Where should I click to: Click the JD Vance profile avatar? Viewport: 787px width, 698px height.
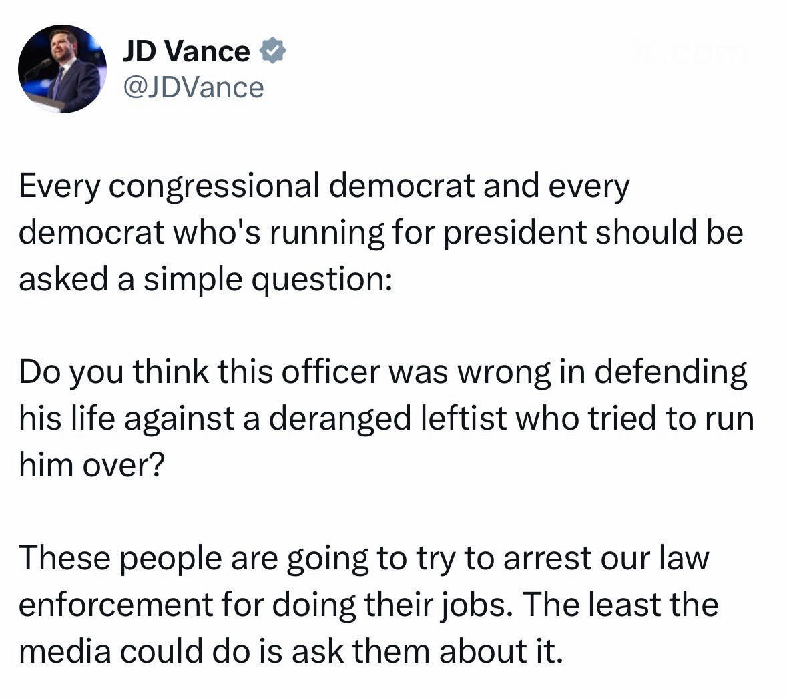tap(62, 69)
